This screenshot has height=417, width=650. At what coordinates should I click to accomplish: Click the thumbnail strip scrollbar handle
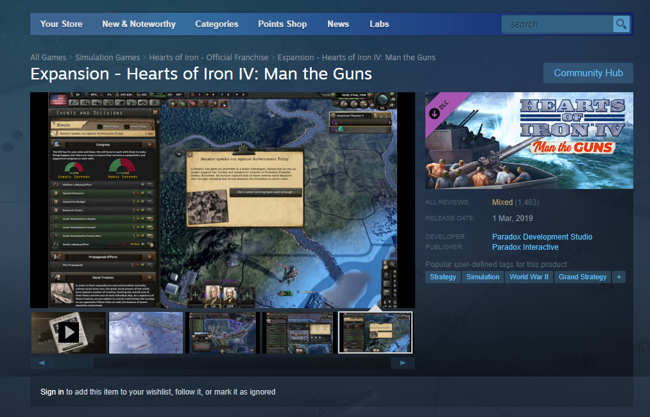click(74, 363)
